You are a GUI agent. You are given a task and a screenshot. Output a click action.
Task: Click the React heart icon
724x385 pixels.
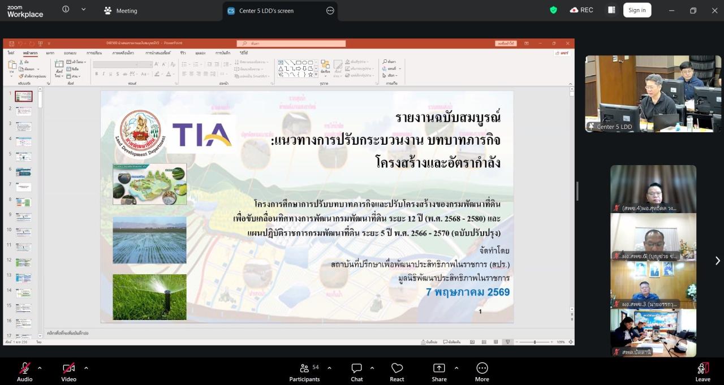(397, 368)
